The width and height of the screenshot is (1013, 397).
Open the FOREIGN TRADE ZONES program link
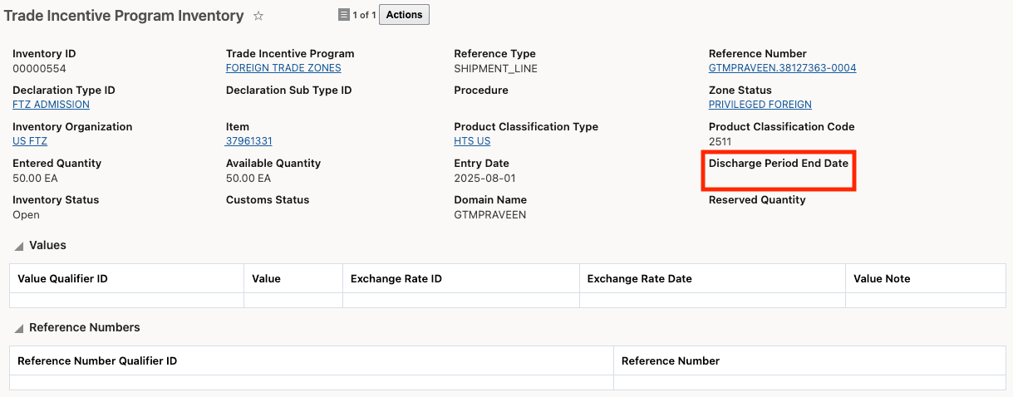pyautogui.click(x=283, y=68)
